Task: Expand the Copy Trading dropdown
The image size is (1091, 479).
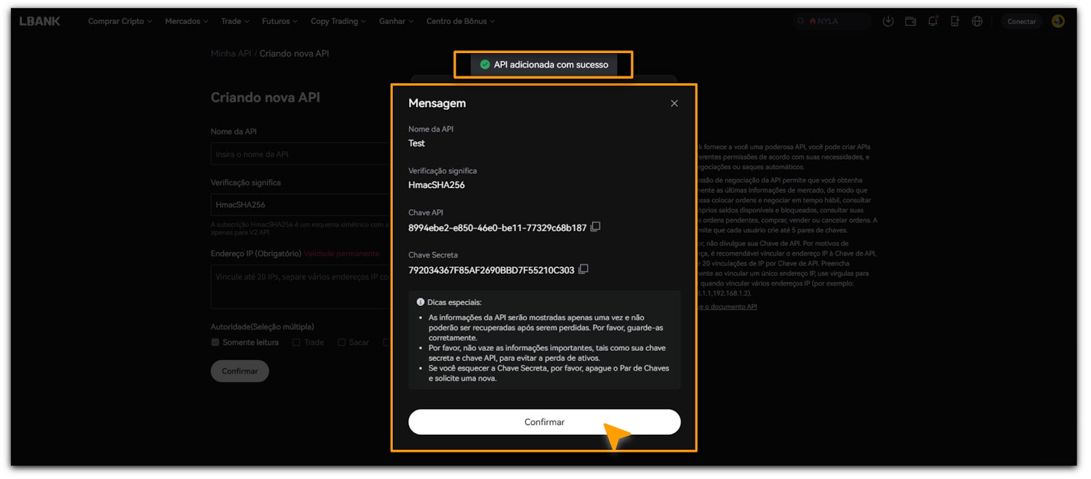Action: point(338,21)
